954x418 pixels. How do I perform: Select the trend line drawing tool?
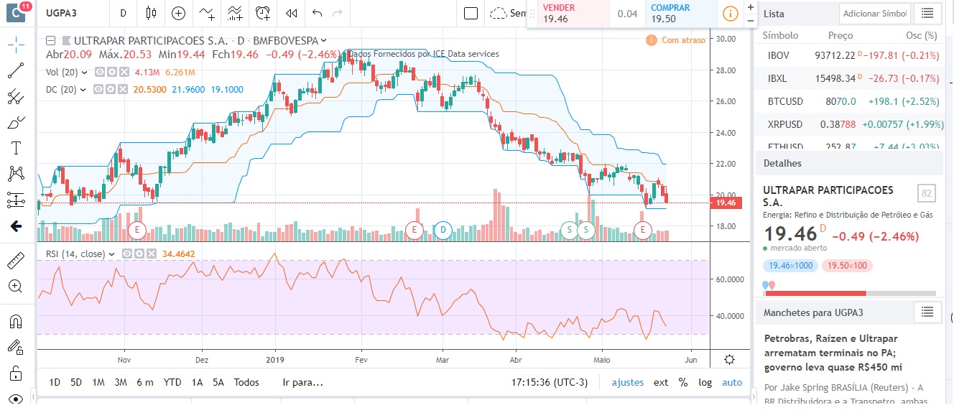pyautogui.click(x=16, y=70)
